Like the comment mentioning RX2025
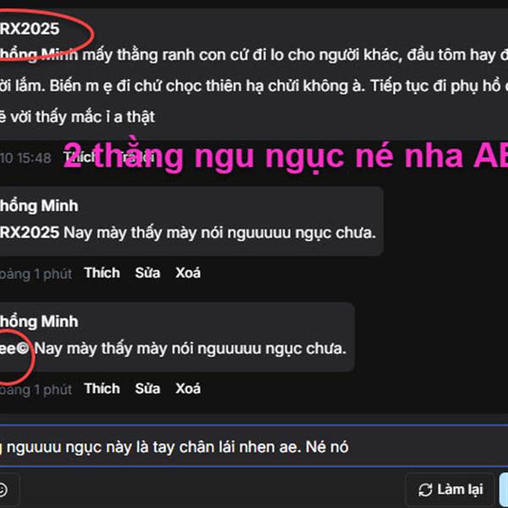This screenshot has height=508, width=508. point(102,273)
